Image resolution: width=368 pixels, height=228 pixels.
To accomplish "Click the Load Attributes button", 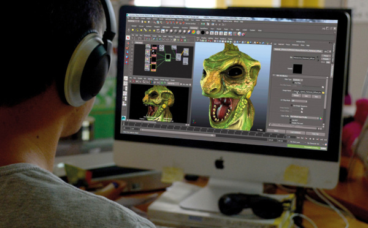I will point(296,132).
